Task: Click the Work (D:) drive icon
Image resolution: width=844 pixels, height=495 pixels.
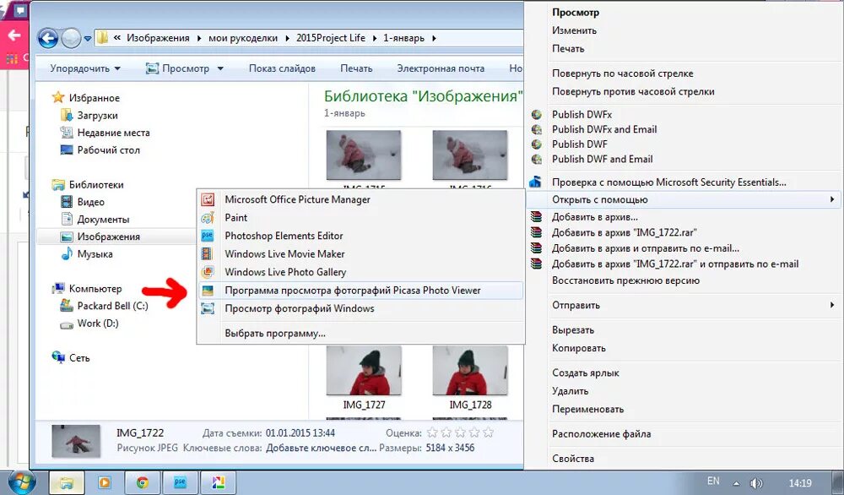Action: (67, 324)
